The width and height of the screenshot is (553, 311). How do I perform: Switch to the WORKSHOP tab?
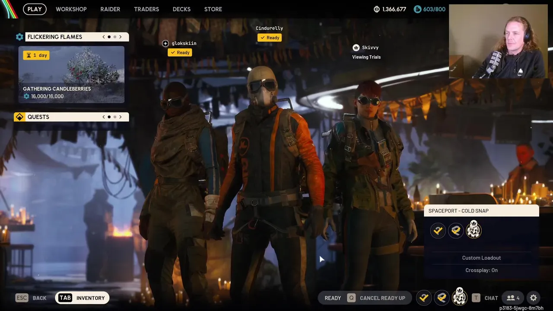[x=71, y=9]
